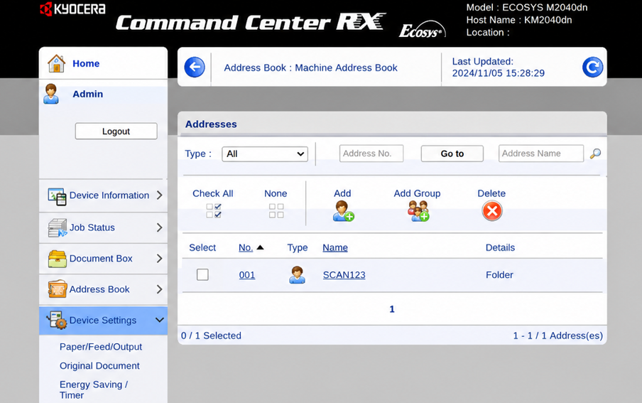The image size is (642, 403).
Task: Click the contact type icon for SCAN123
Action: point(297,274)
